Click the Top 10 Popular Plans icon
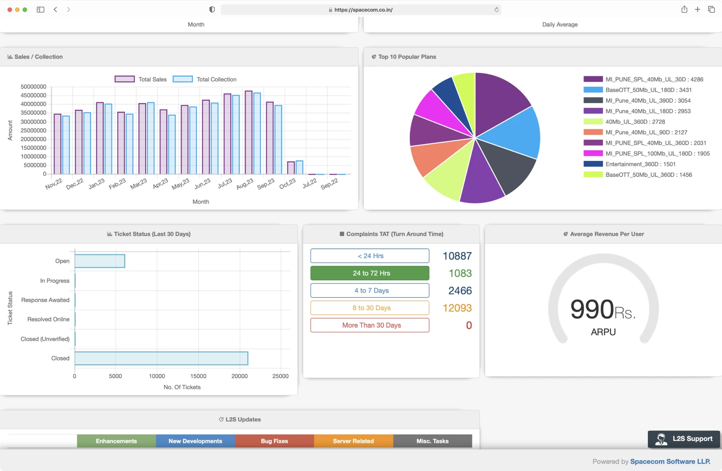 (374, 57)
